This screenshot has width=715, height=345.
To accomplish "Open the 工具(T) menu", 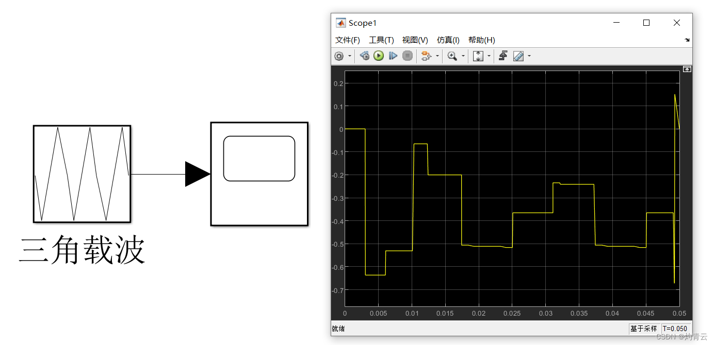I will click(x=381, y=40).
